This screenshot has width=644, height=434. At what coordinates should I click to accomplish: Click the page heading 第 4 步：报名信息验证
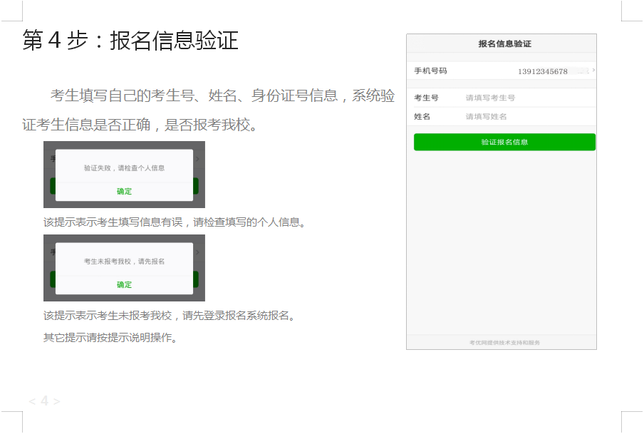(x=130, y=41)
